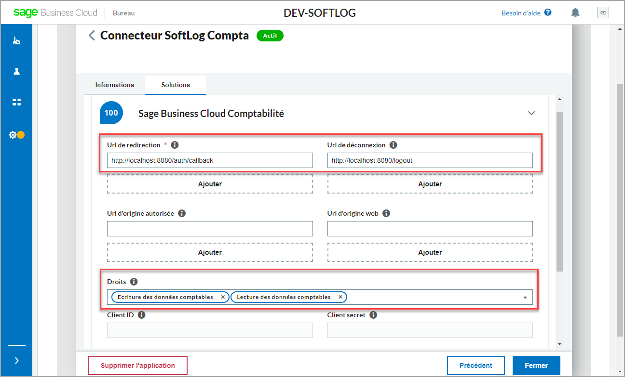Image resolution: width=625 pixels, height=377 pixels.
Task: Remove the Lecture des données comptables tag
Action: [x=340, y=297]
